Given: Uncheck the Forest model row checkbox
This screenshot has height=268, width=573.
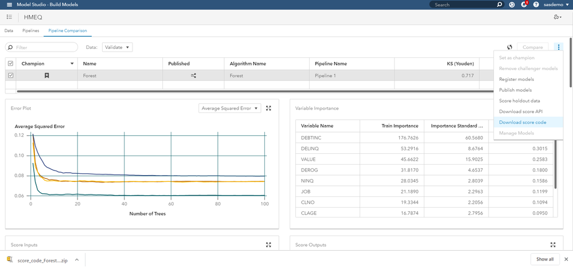Looking at the screenshot, I should 10,75.
